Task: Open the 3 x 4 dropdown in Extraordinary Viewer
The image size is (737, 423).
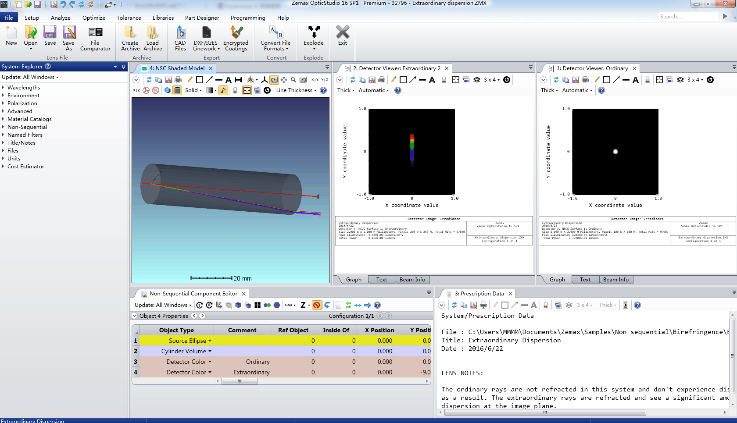Action: coord(491,80)
